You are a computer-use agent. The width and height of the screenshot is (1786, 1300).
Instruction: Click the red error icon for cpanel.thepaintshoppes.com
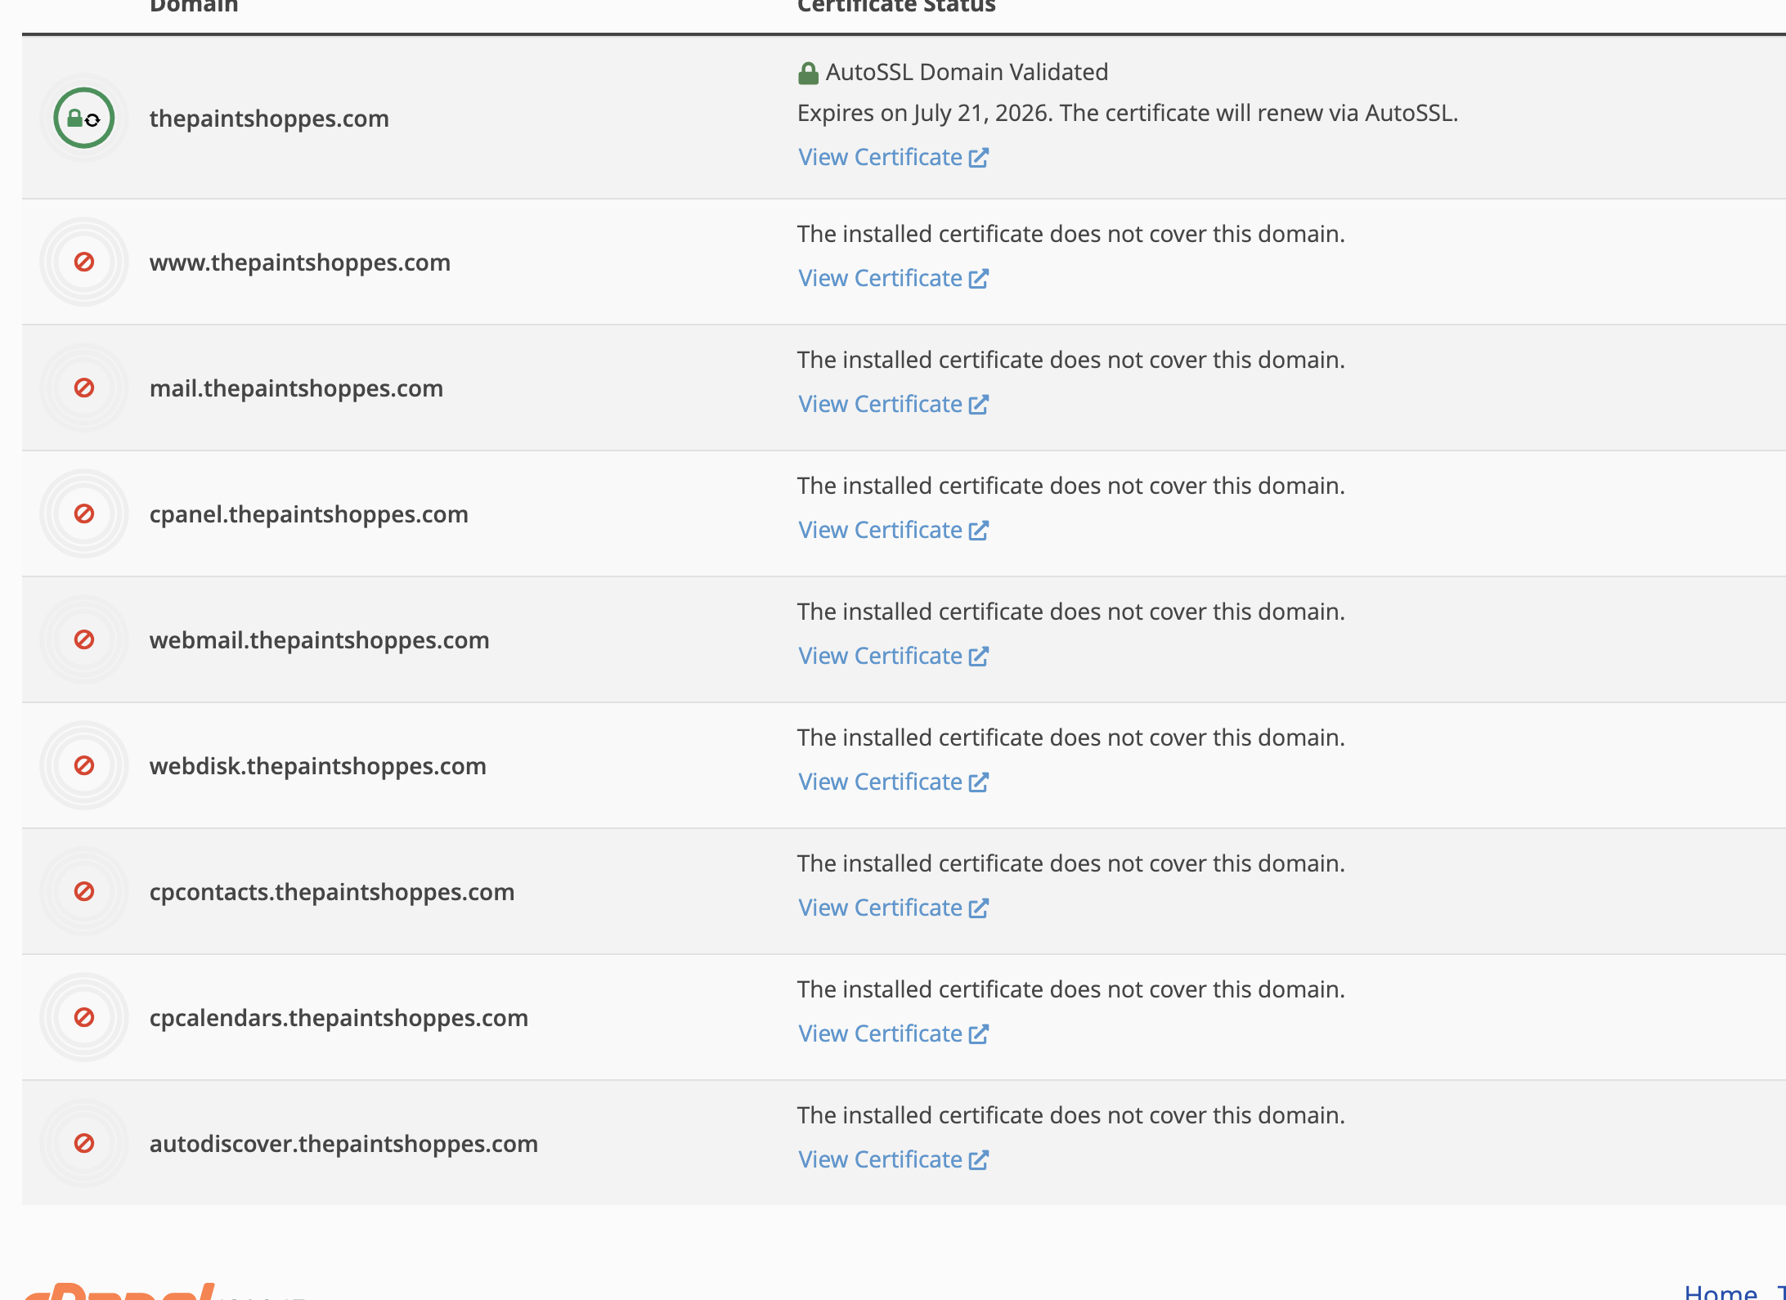pyautogui.click(x=84, y=513)
